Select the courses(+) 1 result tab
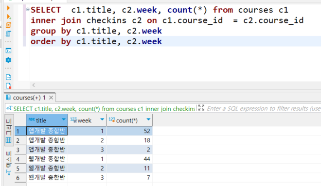Viewport: 321px width, 186px height. (x=29, y=98)
